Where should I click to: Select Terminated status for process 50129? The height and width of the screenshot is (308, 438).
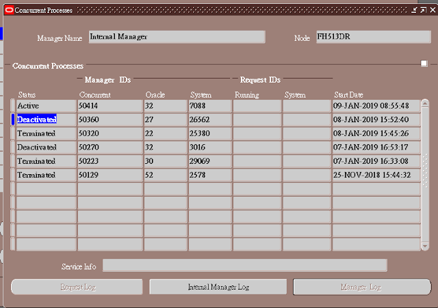click(46, 175)
